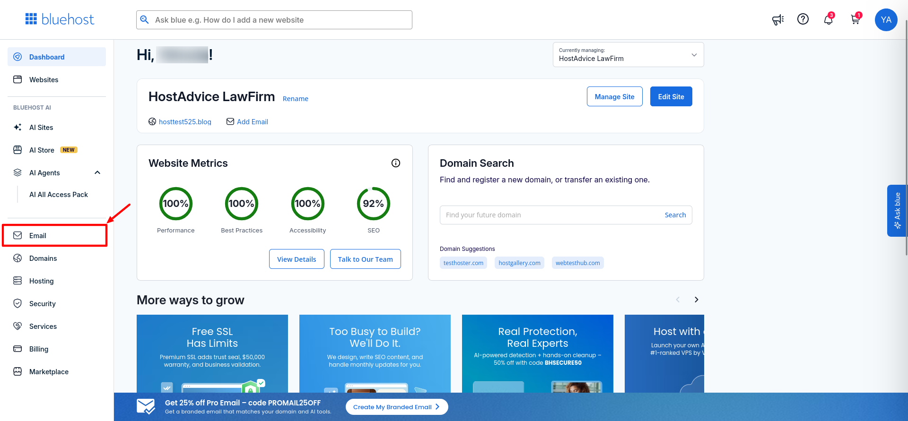Image resolution: width=908 pixels, height=421 pixels.
Task: Click the Billing card icon
Action: (17, 349)
